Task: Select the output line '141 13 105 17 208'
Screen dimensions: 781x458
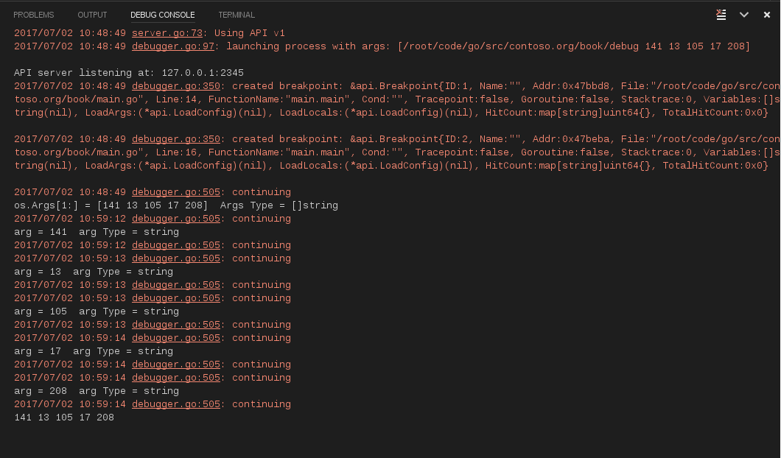Action: [63, 417]
